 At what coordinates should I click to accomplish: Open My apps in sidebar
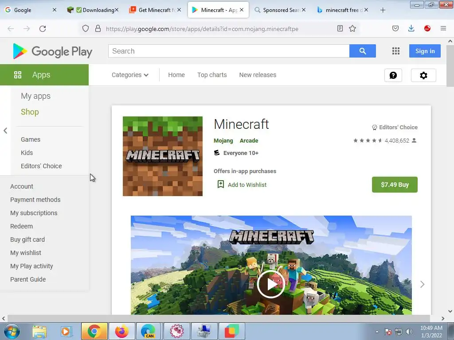click(35, 96)
